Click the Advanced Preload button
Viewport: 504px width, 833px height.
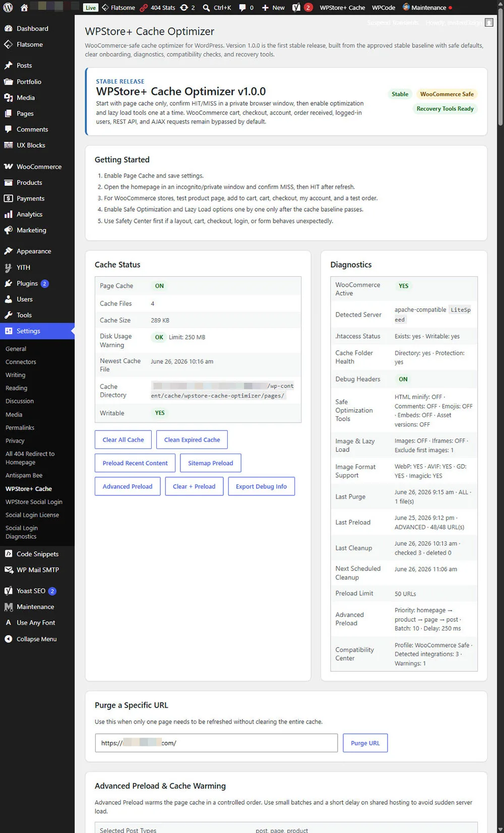click(128, 486)
